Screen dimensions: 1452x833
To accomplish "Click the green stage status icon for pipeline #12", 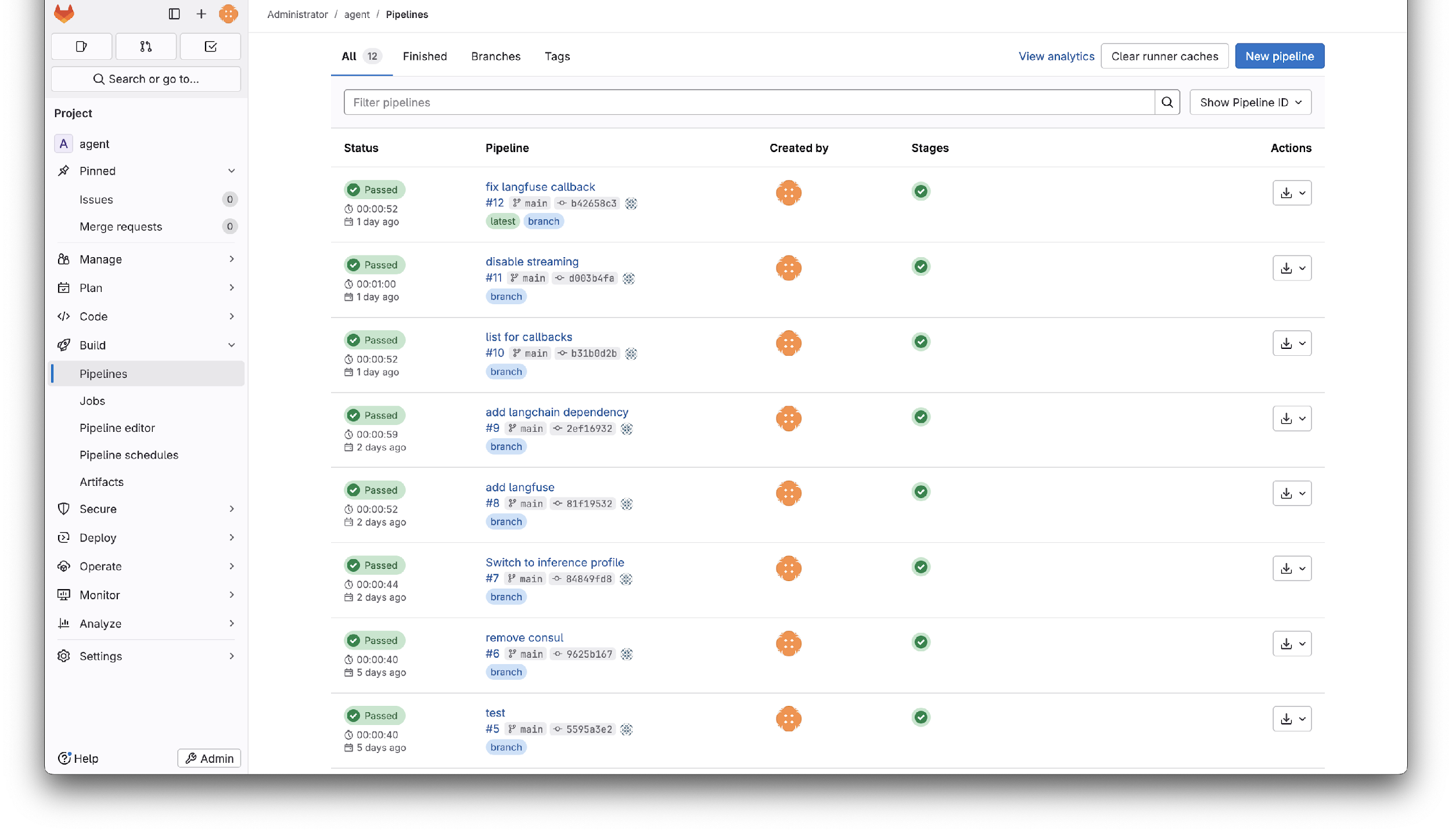I will 922,191.
